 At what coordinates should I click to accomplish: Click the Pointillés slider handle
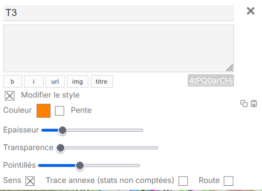click(79, 166)
